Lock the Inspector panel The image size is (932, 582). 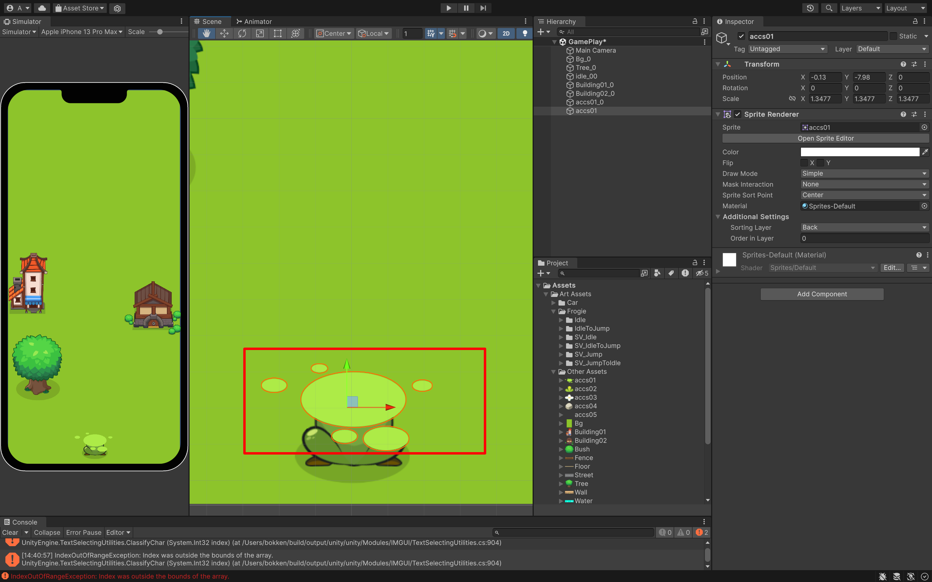915,22
